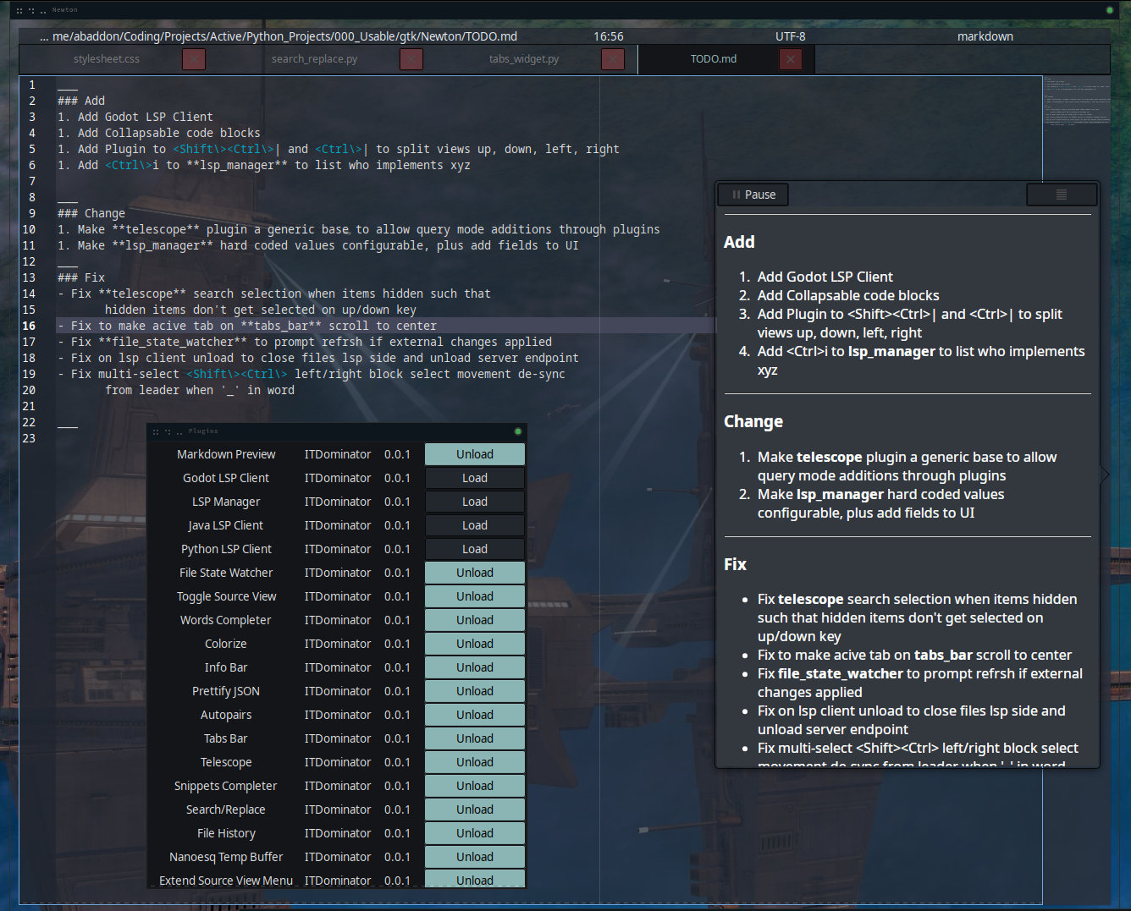Switch to the TODO.md tab
This screenshot has height=911, width=1131.
(x=715, y=58)
